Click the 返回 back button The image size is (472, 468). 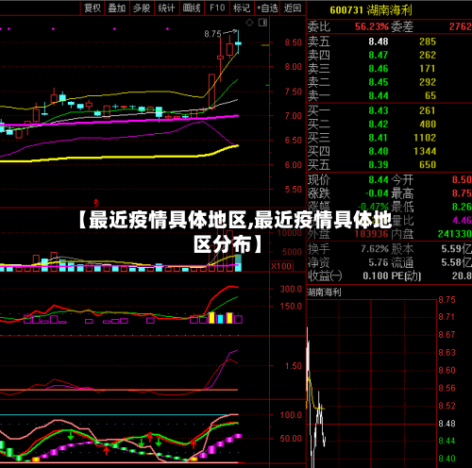pyautogui.click(x=293, y=8)
